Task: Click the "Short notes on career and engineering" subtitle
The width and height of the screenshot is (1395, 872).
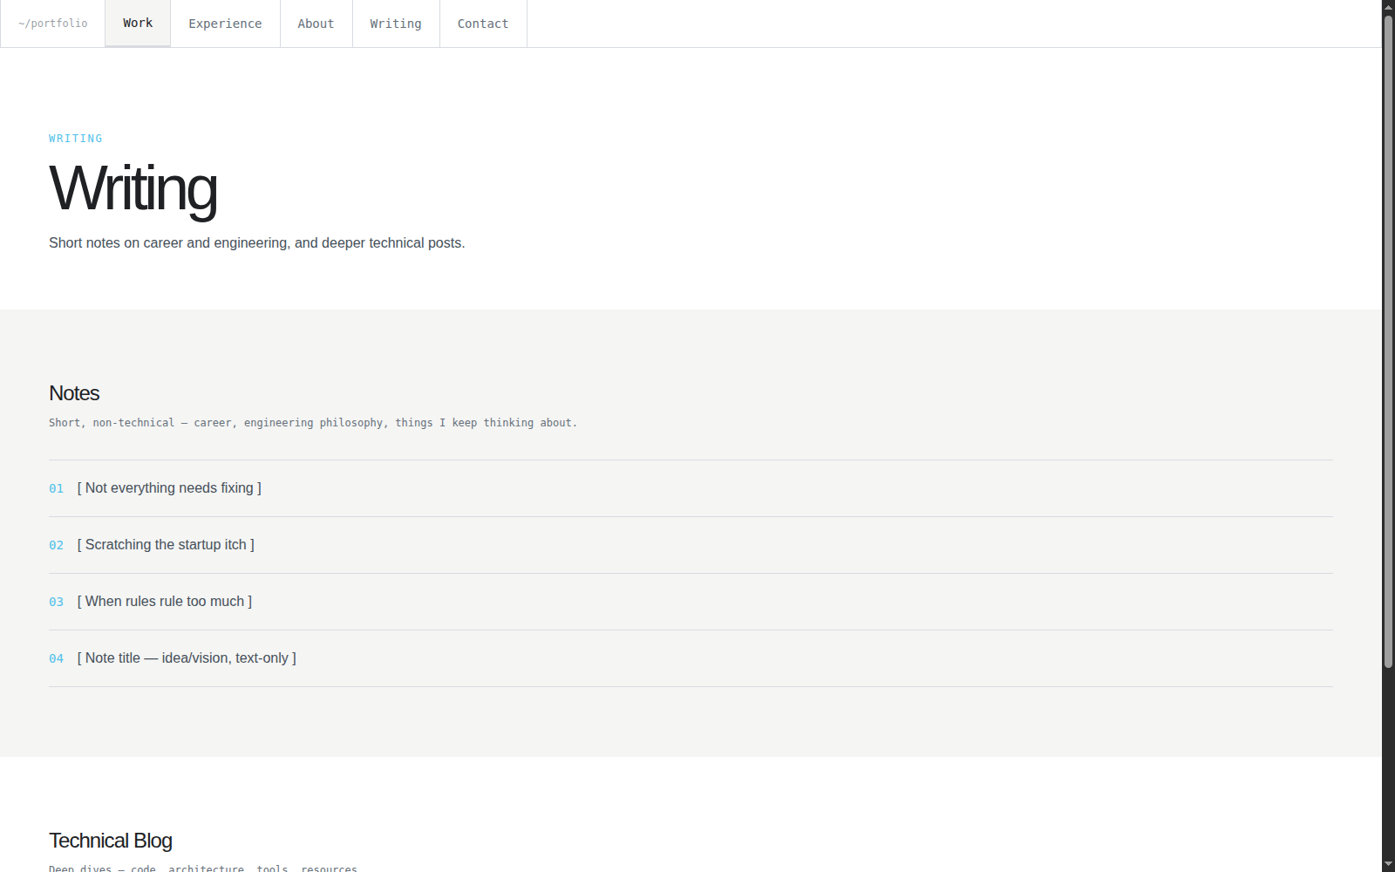Action: click(x=257, y=243)
